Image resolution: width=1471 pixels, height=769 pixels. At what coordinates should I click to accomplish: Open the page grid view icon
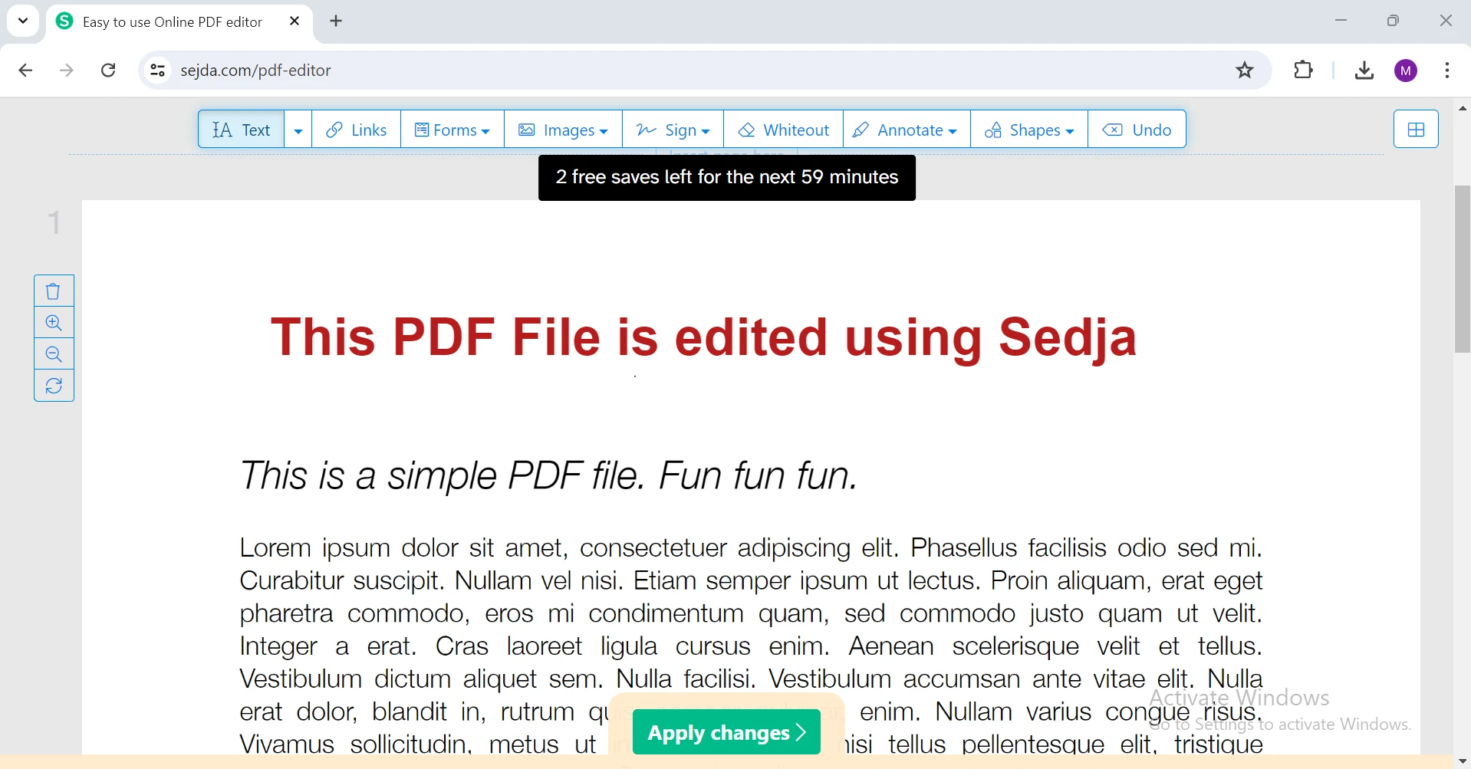pyautogui.click(x=1416, y=130)
